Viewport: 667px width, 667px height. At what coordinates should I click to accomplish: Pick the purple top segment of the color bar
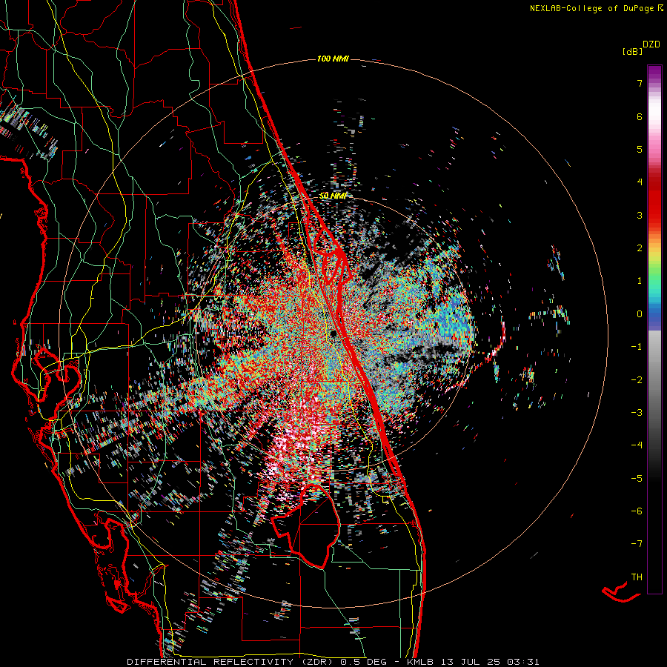point(654,73)
